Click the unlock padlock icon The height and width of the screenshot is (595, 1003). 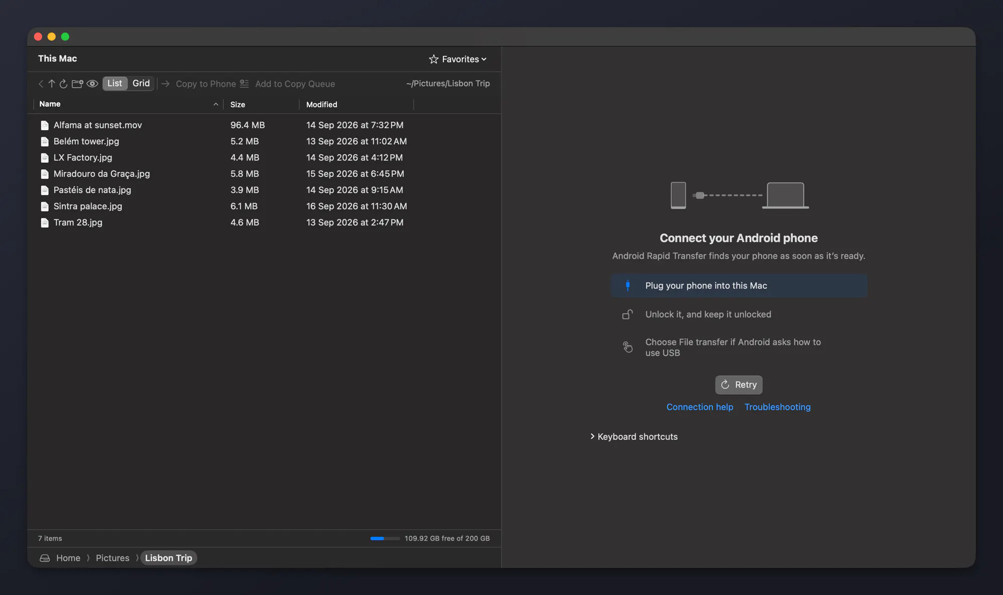627,314
